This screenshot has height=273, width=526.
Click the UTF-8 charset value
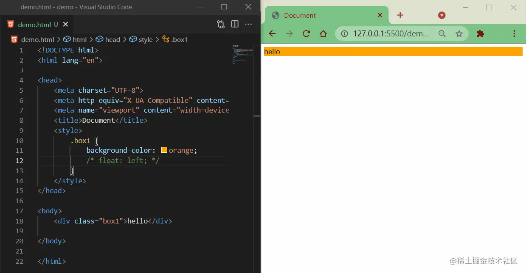(x=125, y=90)
